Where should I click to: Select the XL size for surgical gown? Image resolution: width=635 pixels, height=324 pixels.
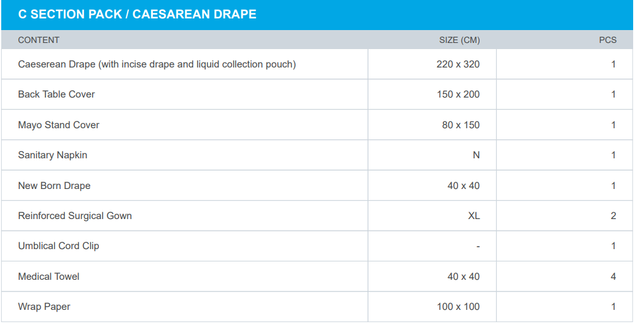pyautogui.click(x=473, y=216)
